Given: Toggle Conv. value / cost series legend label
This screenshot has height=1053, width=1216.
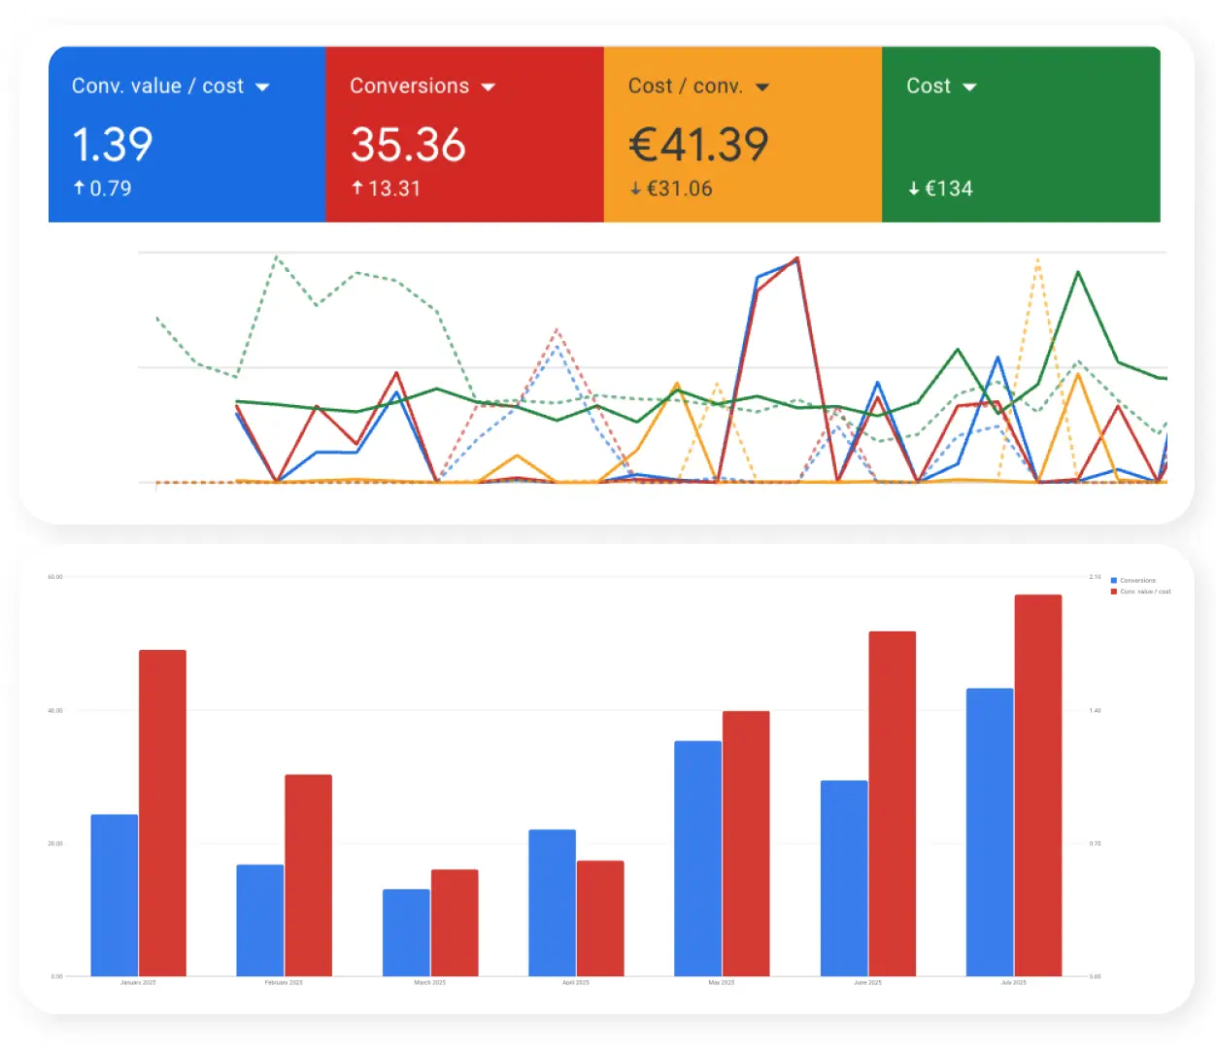Looking at the screenshot, I should click(1145, 592).
